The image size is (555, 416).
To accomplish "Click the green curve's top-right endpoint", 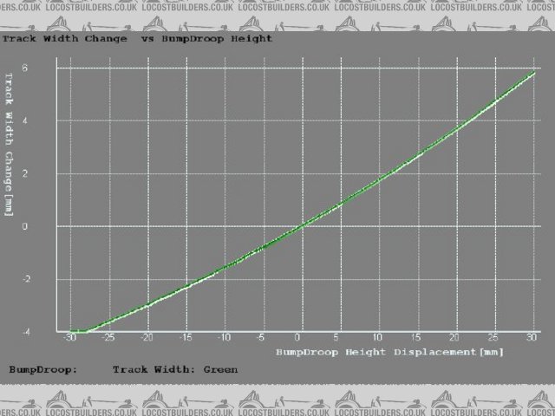I will coord(533,73).
